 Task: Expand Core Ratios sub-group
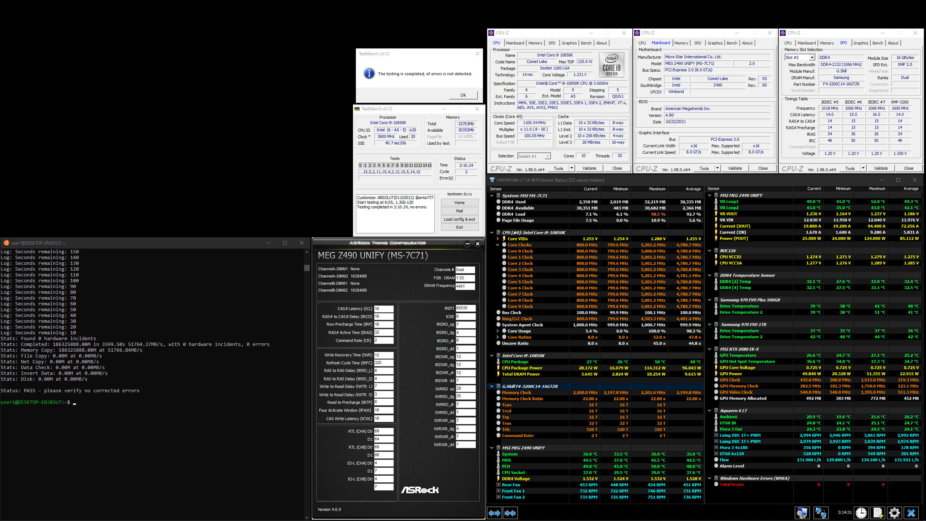[497, 337]
